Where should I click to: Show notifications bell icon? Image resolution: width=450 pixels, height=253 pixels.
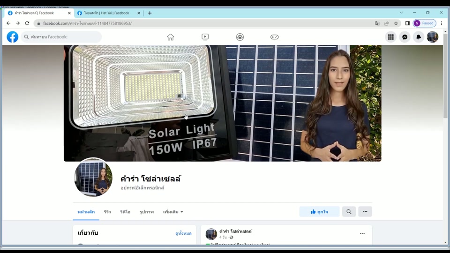click(x=419, y=37)
